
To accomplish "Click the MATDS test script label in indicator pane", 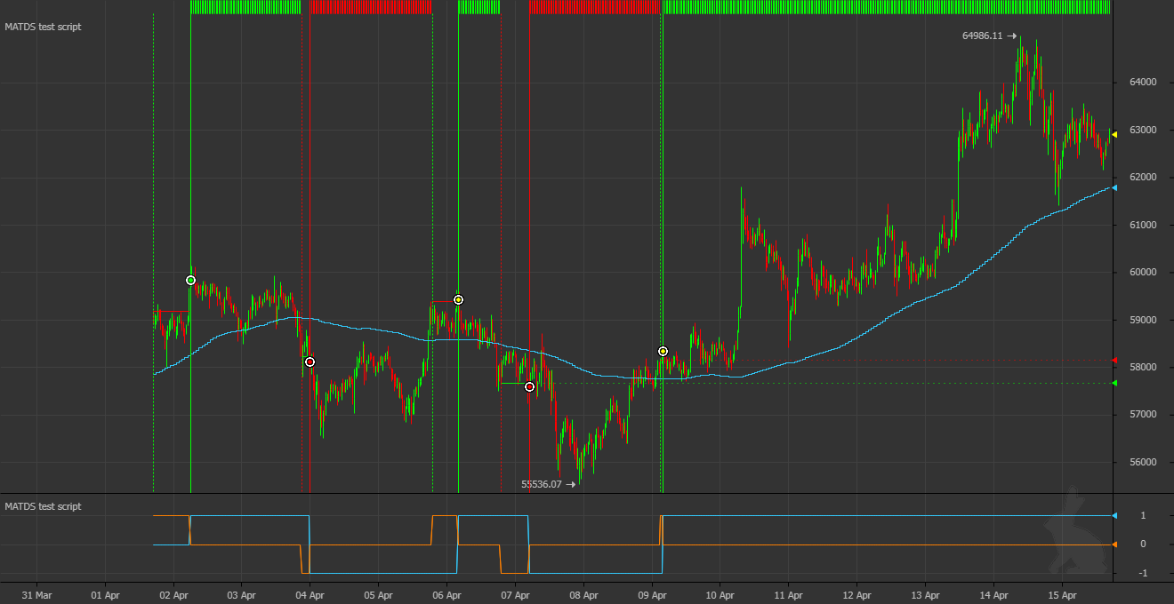I will pyautogui.click(x=43, y=506).
